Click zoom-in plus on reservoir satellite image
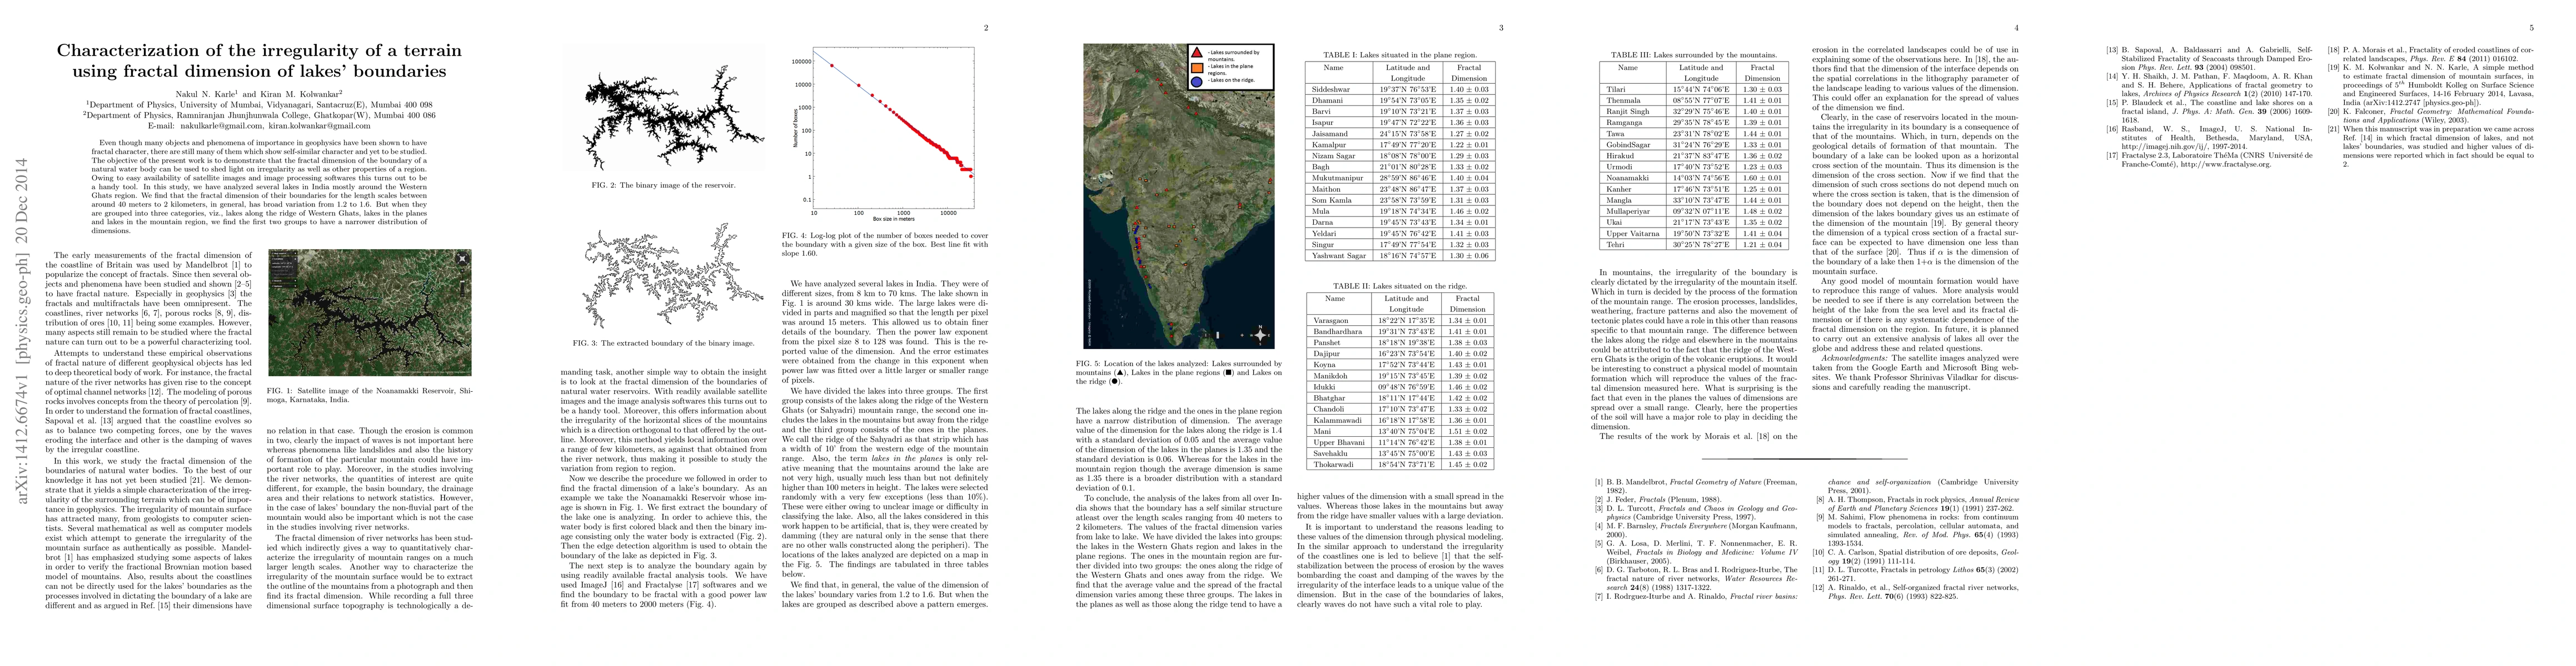The image size is (2576, 666). [x=463, y=271]
